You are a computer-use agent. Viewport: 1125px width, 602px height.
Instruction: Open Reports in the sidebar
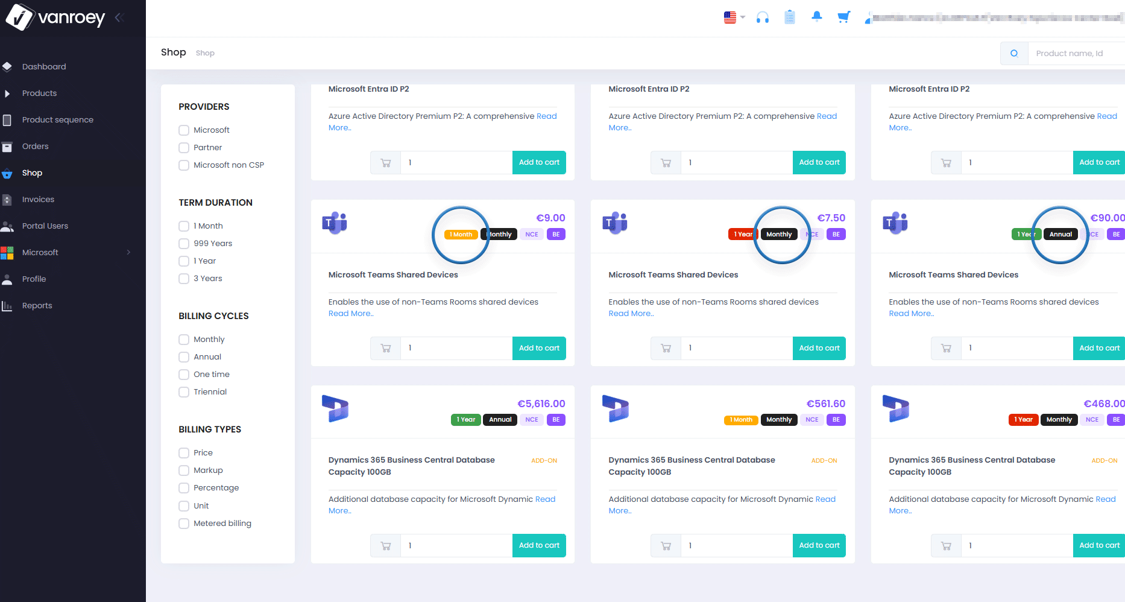pos(37,305)
